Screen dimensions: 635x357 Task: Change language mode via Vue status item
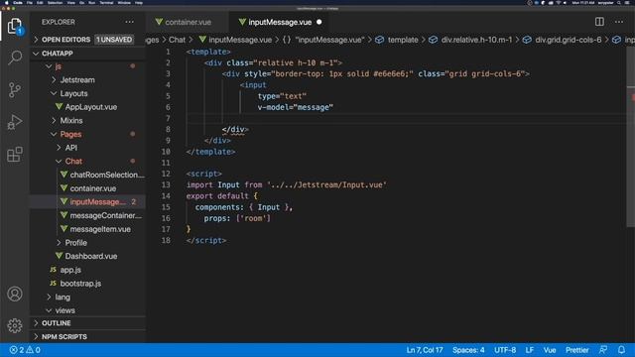(550, 350)
